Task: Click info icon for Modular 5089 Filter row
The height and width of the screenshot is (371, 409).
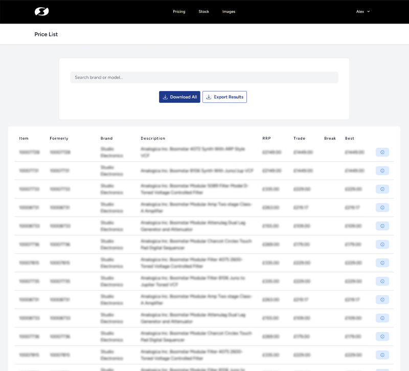Action: point(382,189)
